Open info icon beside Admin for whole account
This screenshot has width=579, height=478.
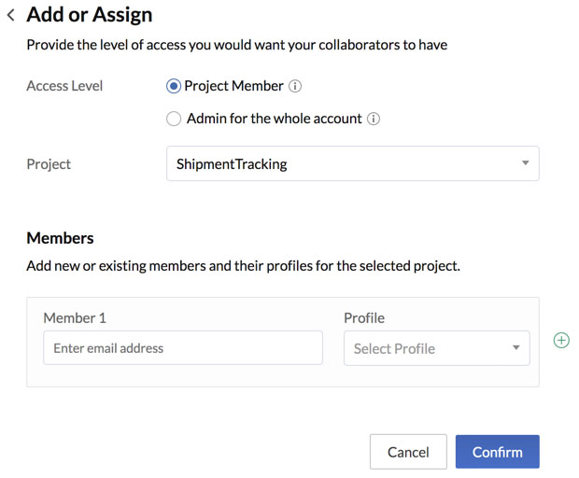(374, 119)
